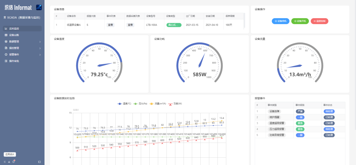Click the triangle icon beside the bell
356x165 pixels.
click(x=9, y=162)
